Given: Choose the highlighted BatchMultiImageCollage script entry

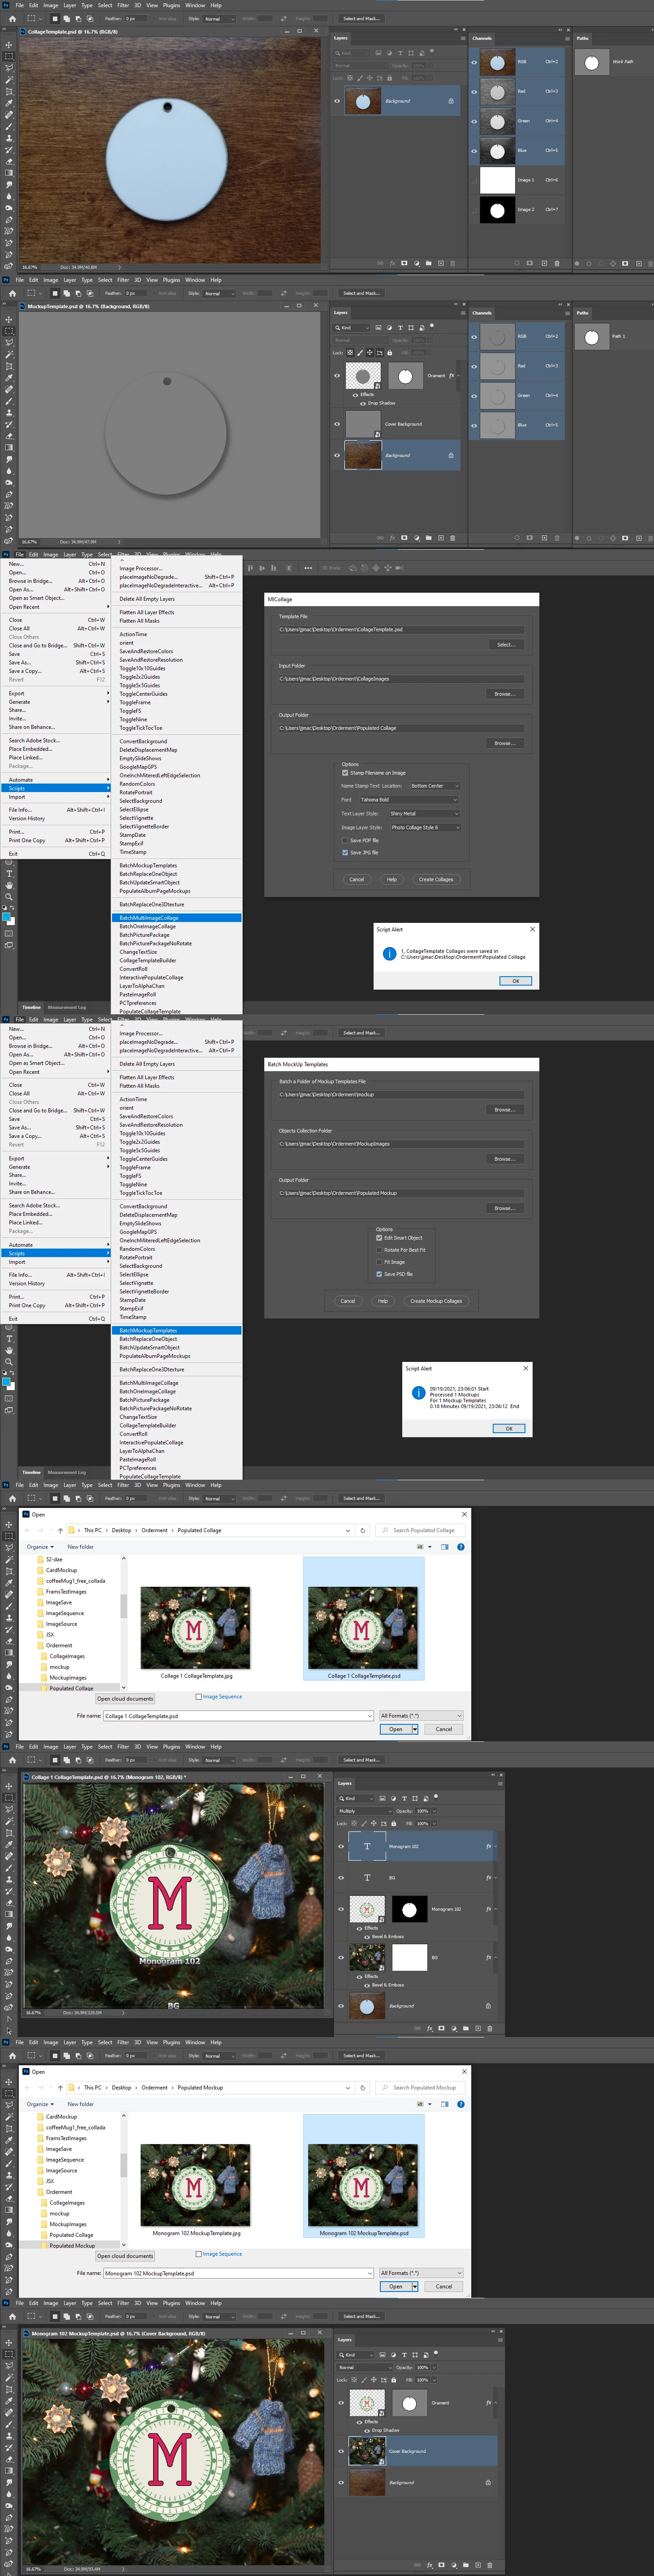Looking at the screenshot, I should click(177, 918).
